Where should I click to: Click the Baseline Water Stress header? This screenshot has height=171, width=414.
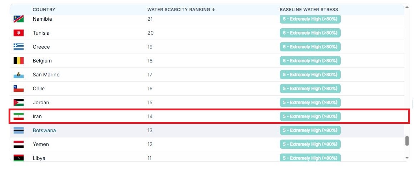309,10
